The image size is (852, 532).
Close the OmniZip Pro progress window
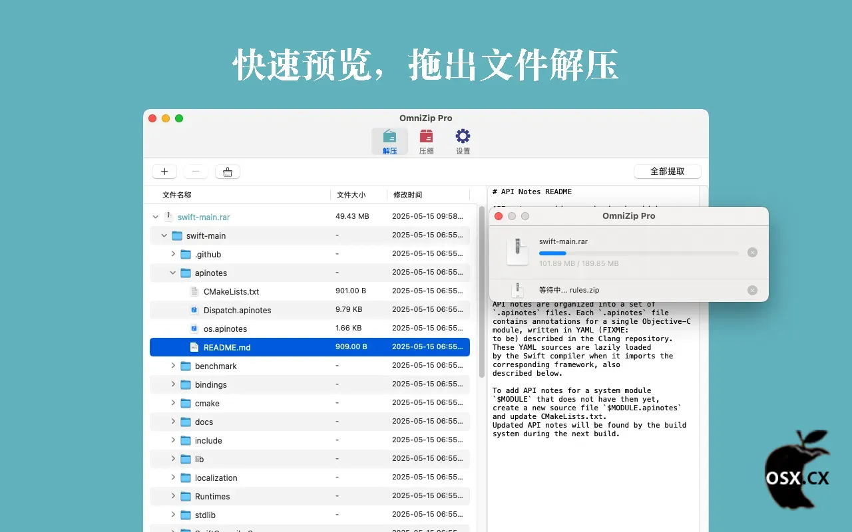pos(499,216)
